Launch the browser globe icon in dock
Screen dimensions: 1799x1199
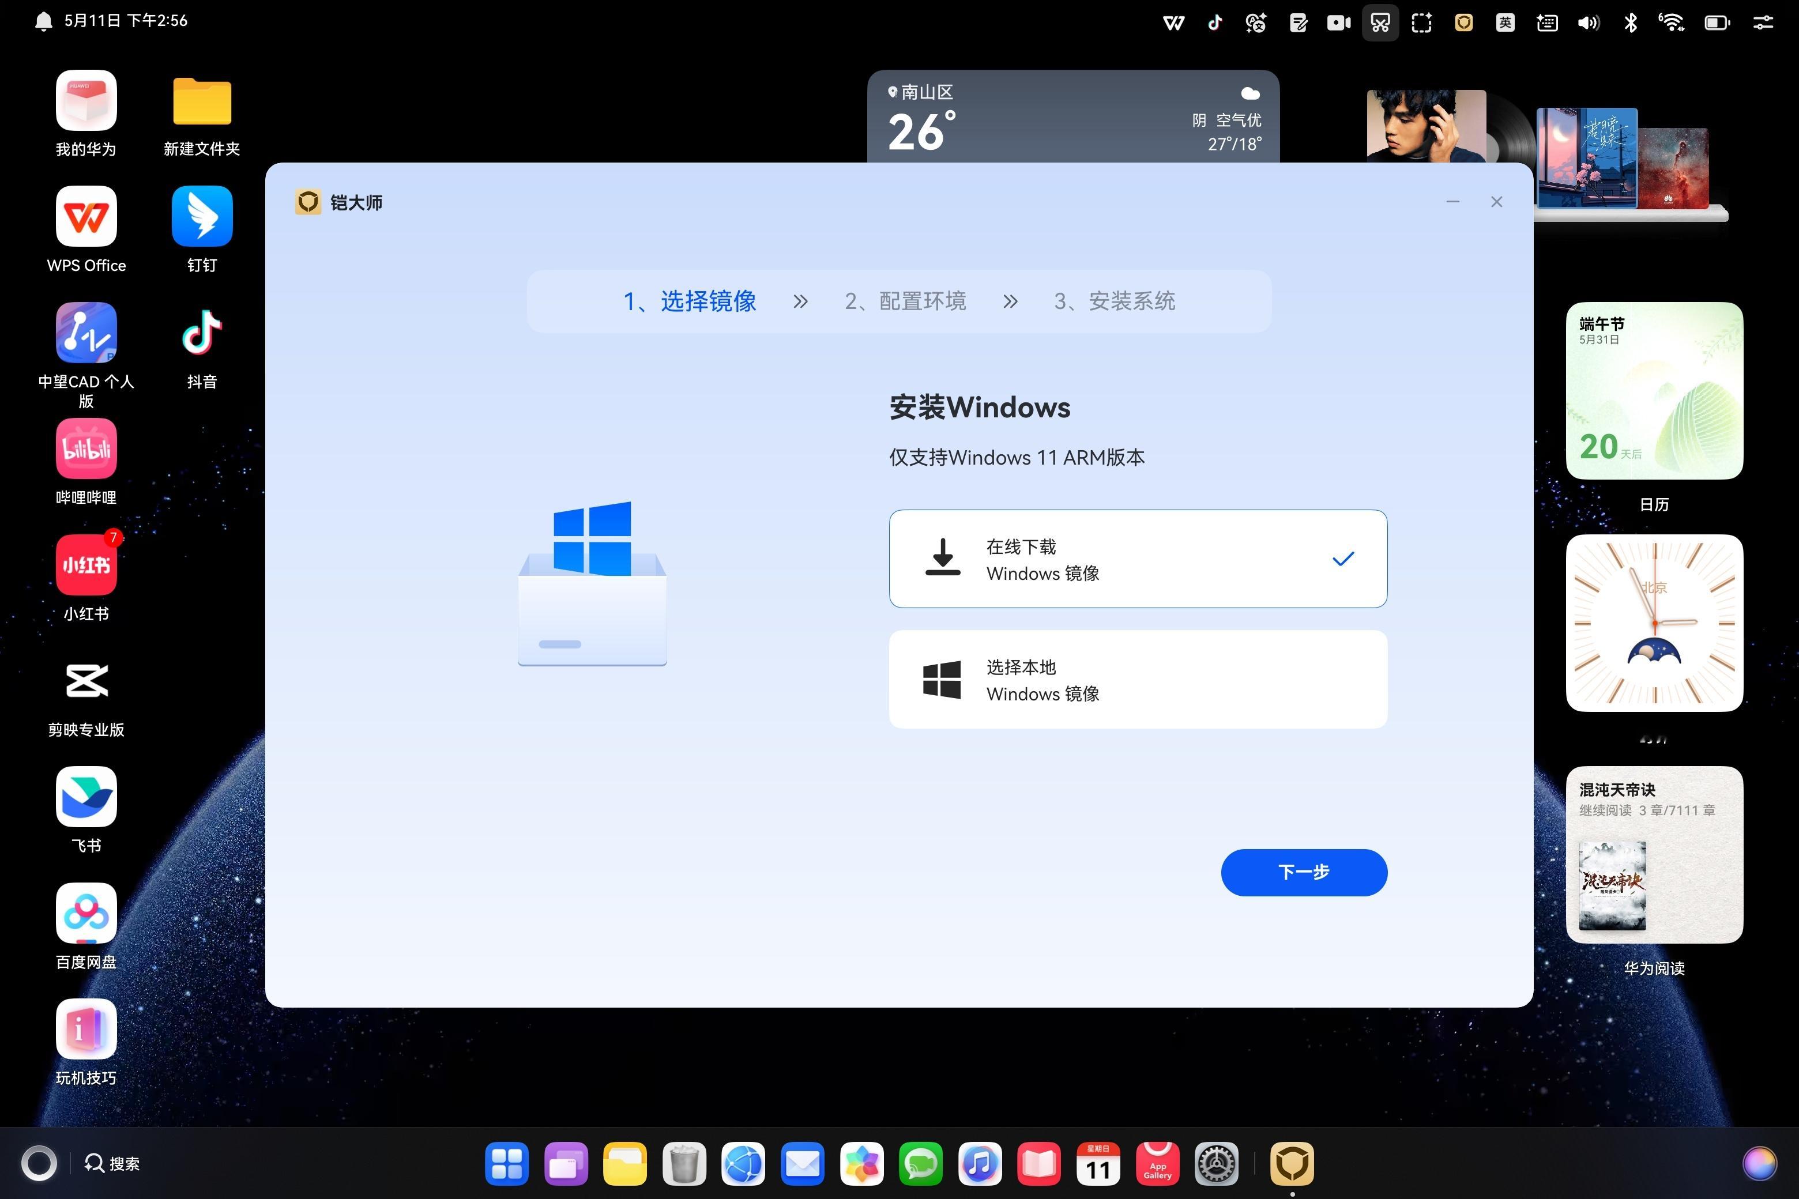(743, 1164)
